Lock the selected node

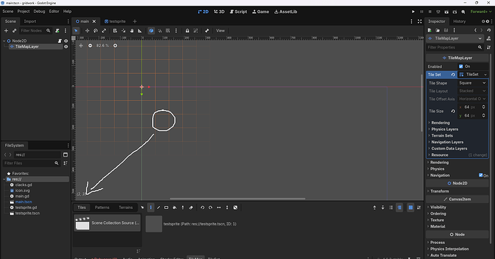click(187, 31)
